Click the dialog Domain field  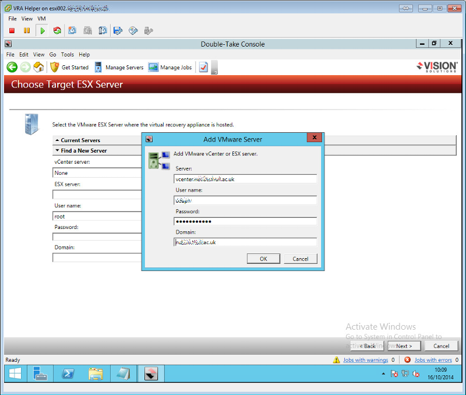click(x=245, y=242)
